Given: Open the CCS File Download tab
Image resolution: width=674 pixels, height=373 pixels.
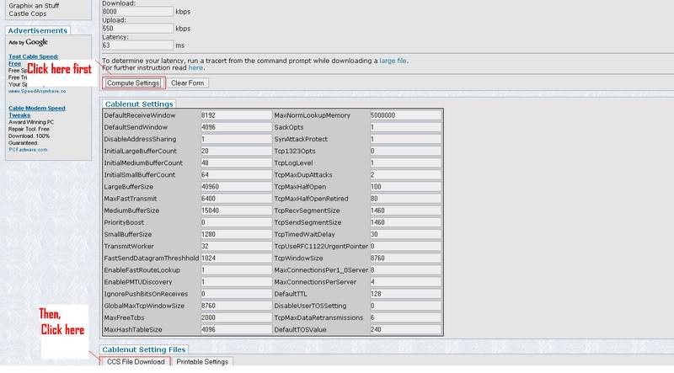Looking at the screenshot, I should point(136,362).
